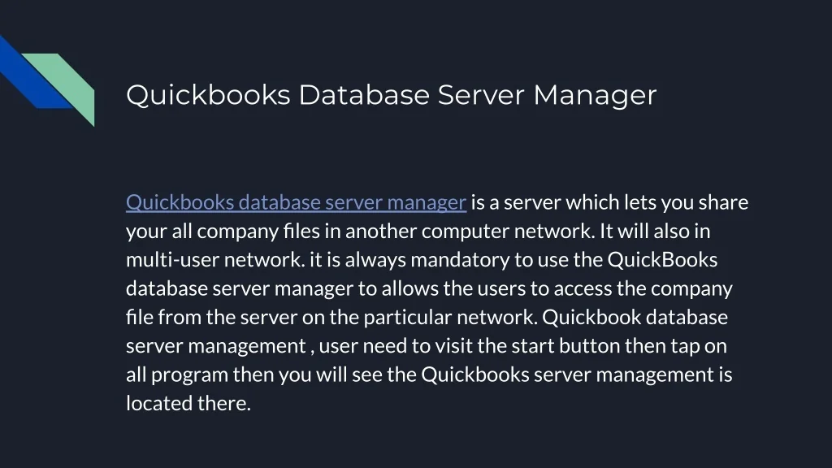Click the word "Database" in the title

(363, 96)
